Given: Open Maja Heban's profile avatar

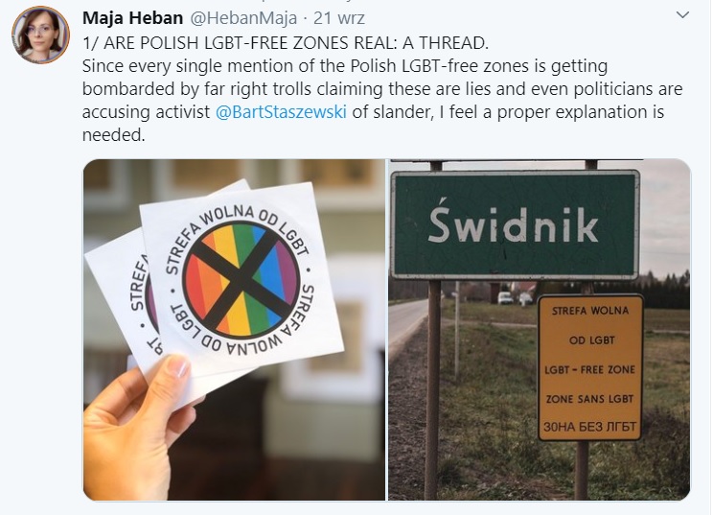Looking at the screenshot, I should (40, 35).
